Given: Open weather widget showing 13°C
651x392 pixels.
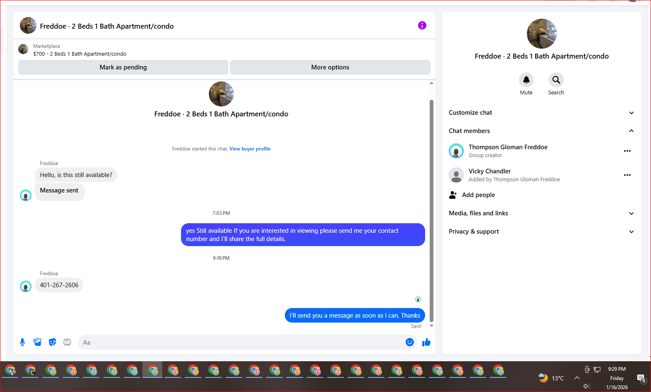Looking at the screenshot, I should tap(551, 378).
